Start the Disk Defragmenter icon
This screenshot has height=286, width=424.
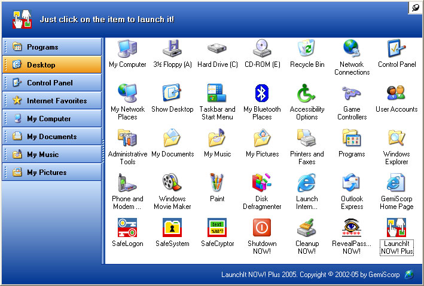262,183
